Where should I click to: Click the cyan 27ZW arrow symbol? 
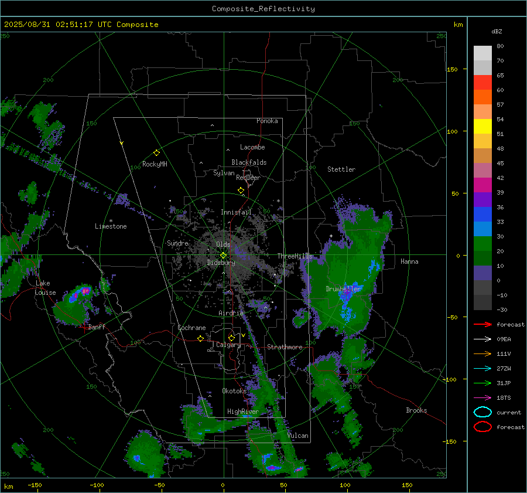[482, 369]
